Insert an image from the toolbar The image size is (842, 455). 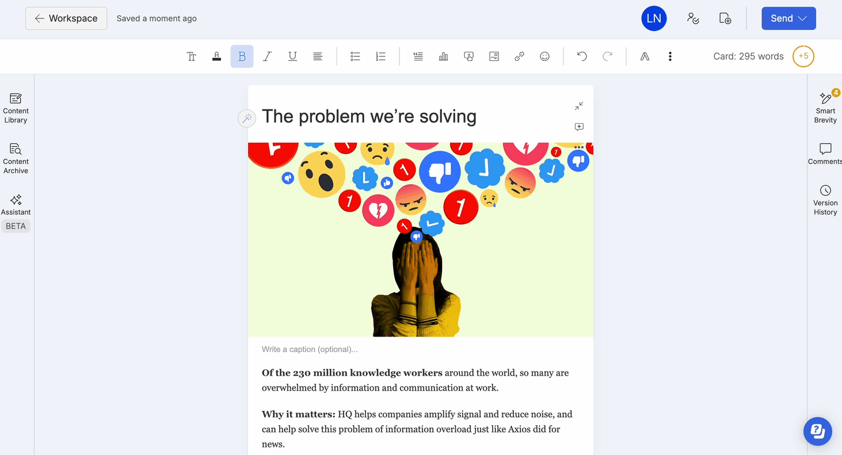(x=494, y=56)
